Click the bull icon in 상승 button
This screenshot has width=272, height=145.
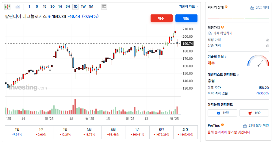click(250, 113)
